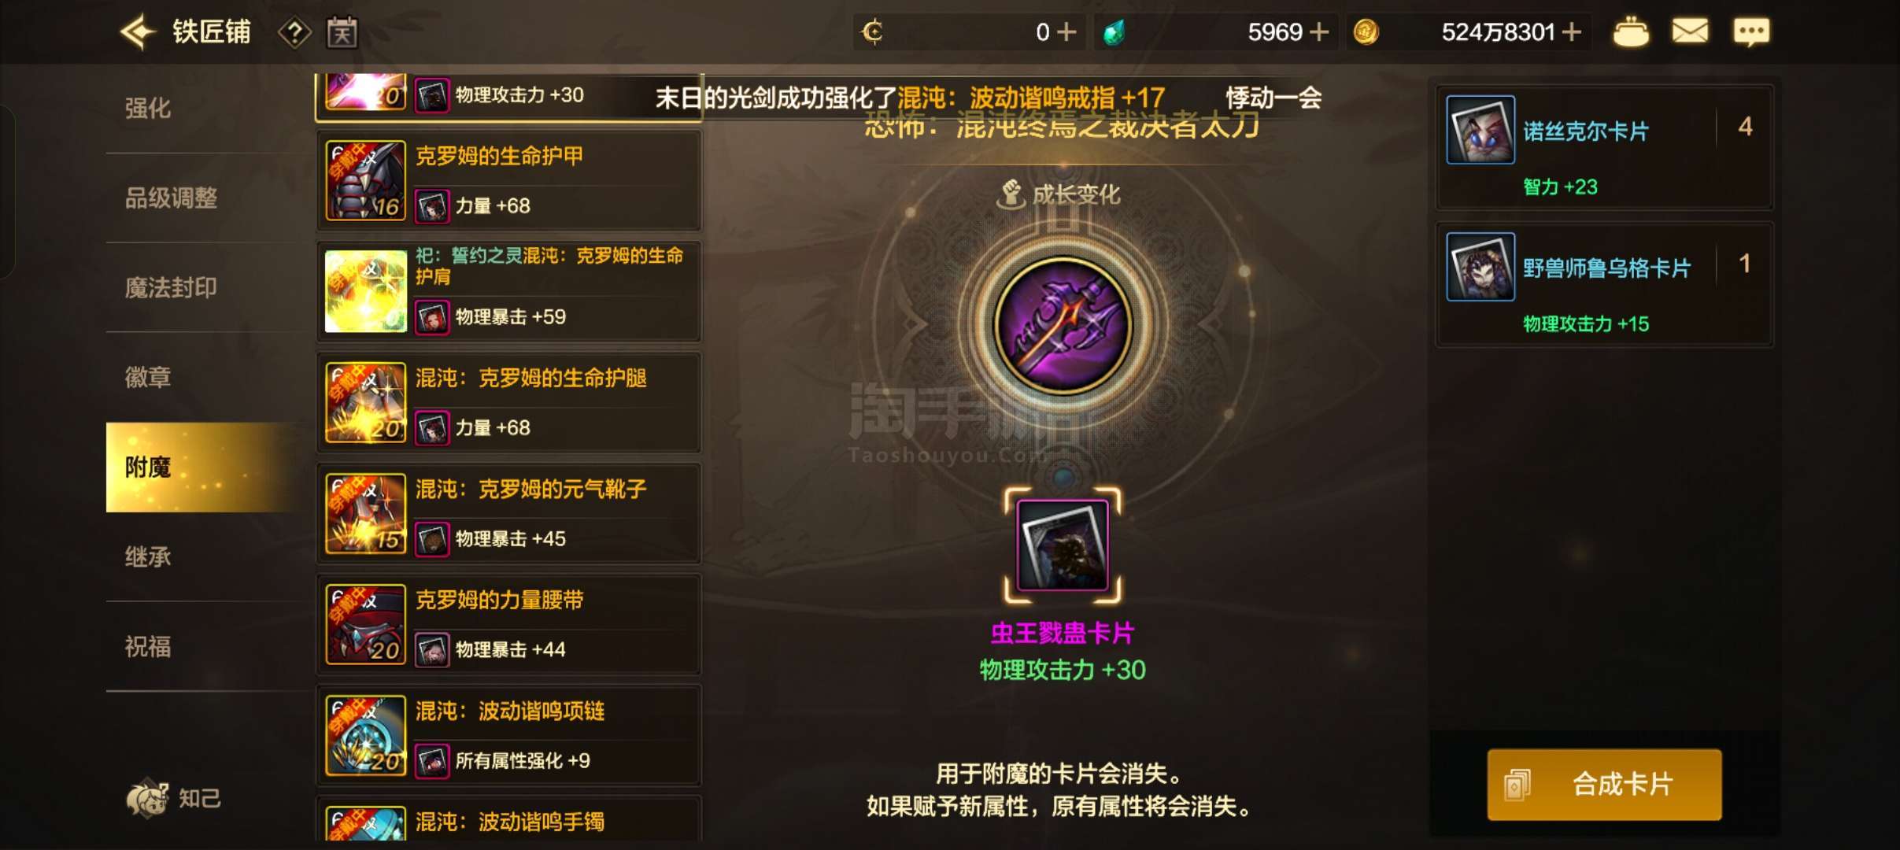Image resolution: width=1900 pixels, height=850 pixels.
Task: Open the chat speech bubble icon
Action: 1751,32
